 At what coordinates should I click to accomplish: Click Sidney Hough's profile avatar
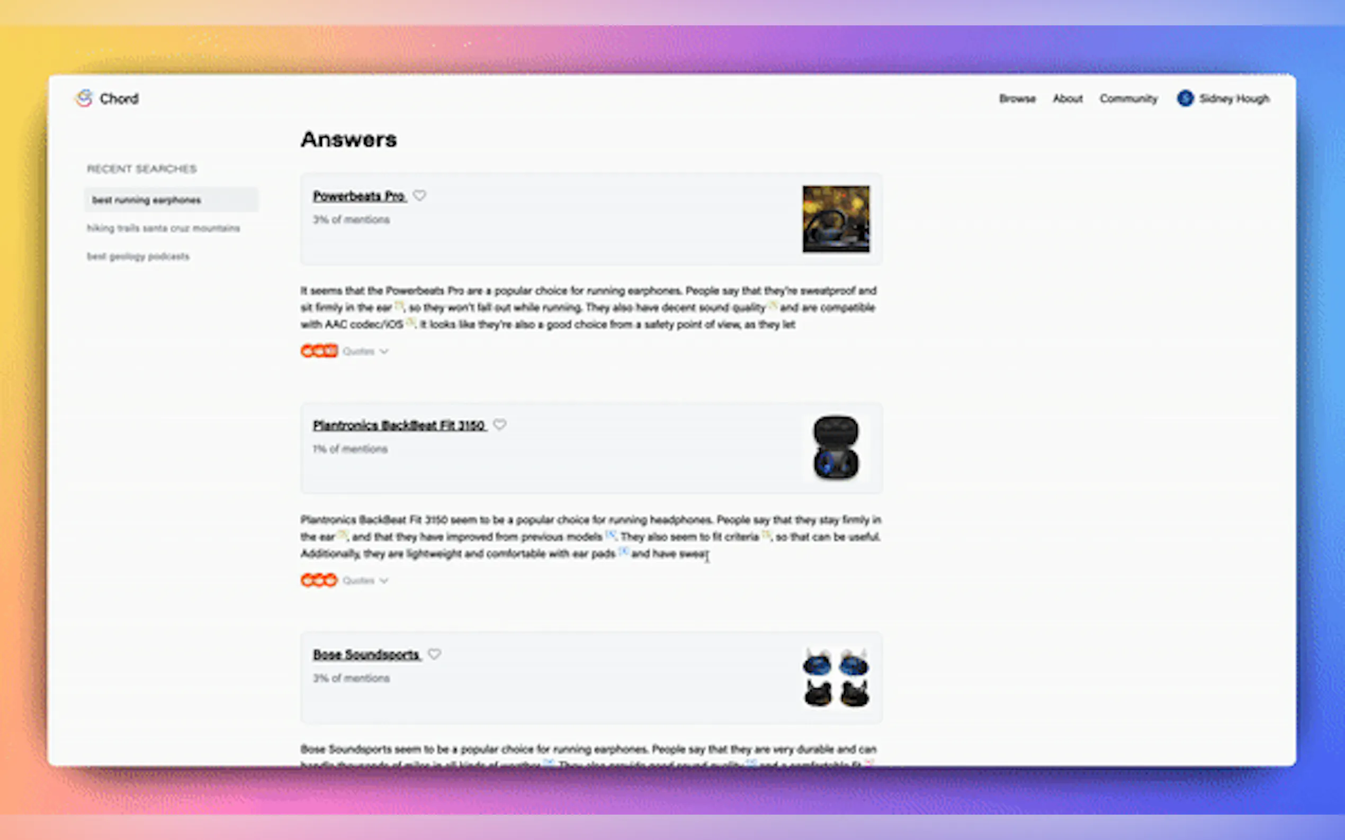1185,98
